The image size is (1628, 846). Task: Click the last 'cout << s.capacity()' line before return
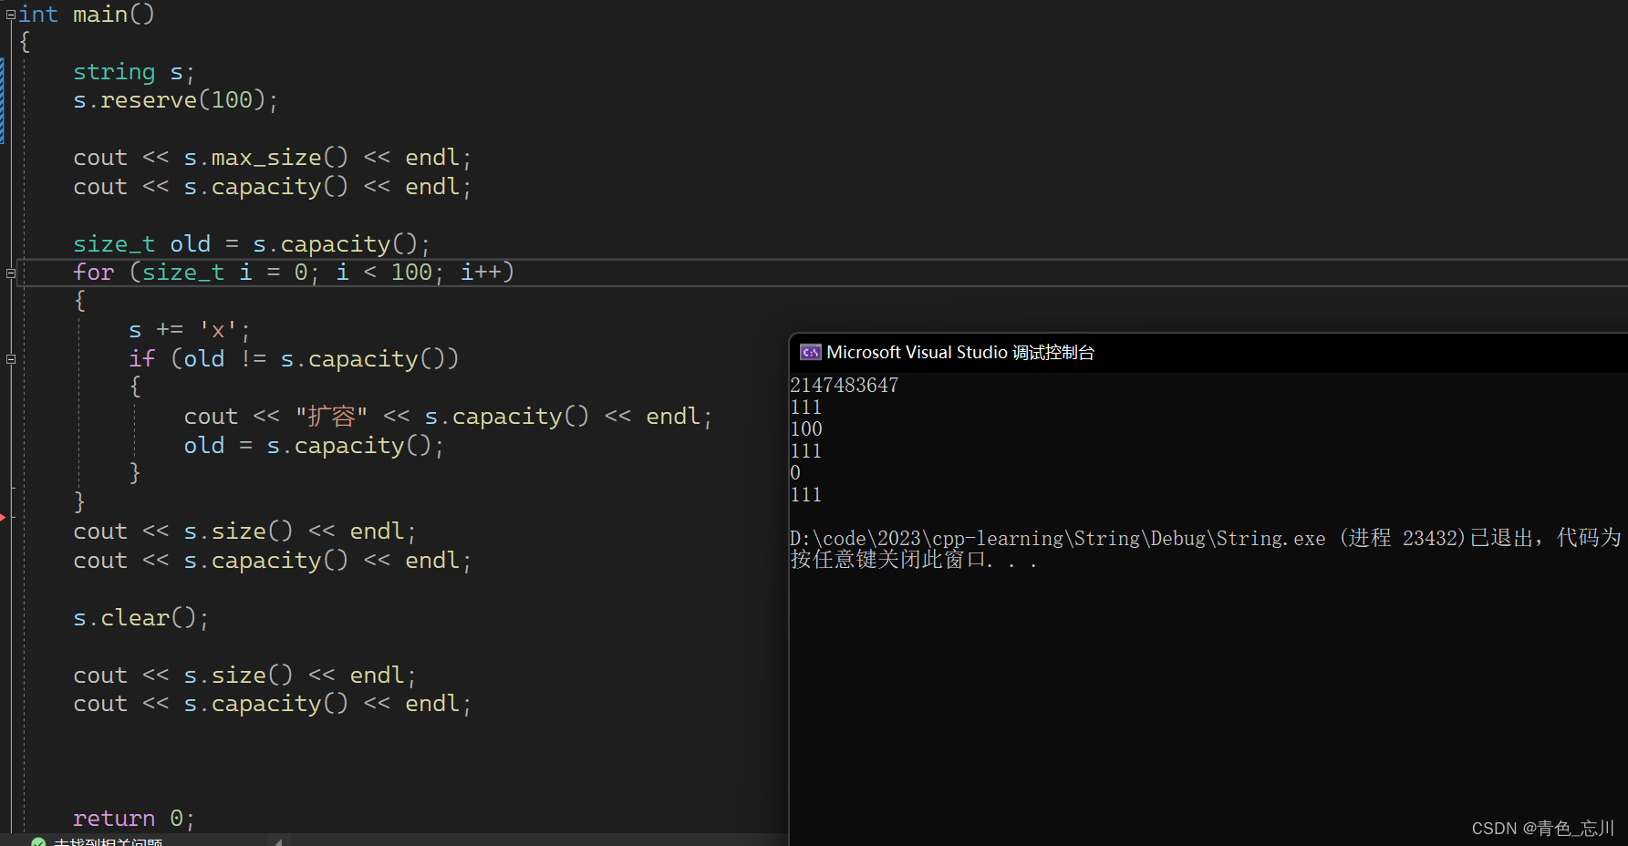[272, 704]
